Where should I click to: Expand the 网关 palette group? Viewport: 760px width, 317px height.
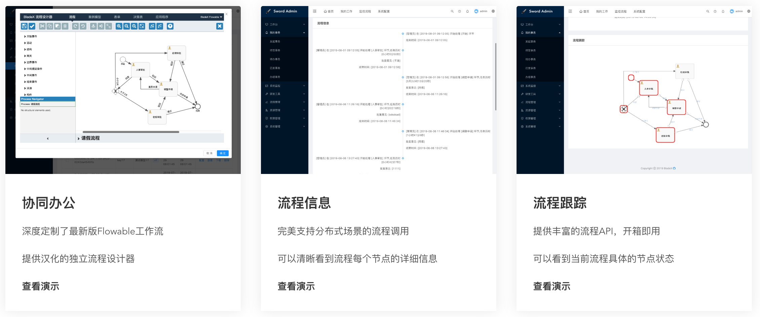coord(28,56)
